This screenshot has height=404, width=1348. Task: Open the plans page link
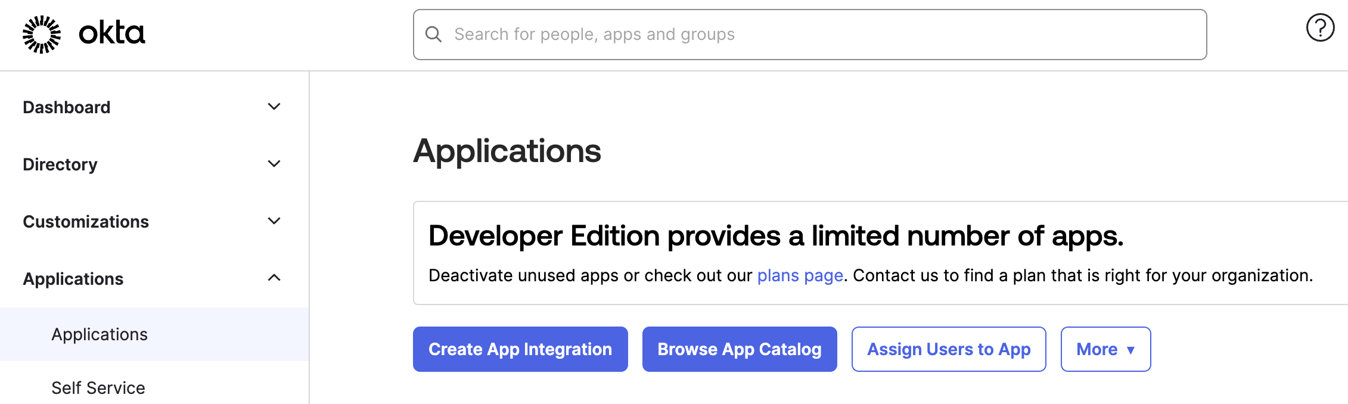tap(800, 275)
